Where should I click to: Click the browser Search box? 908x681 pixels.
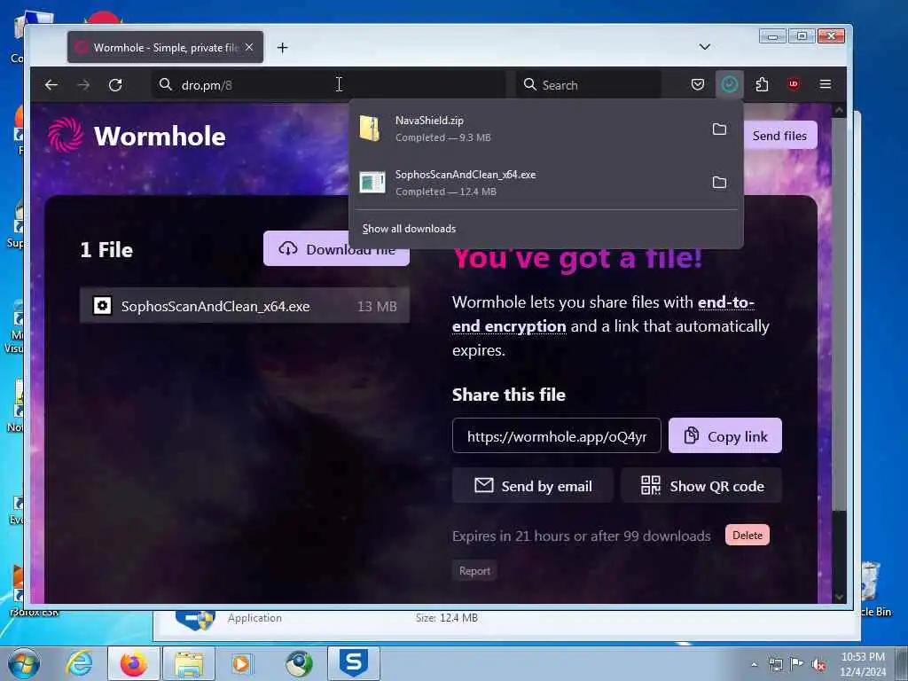point(589,85)
